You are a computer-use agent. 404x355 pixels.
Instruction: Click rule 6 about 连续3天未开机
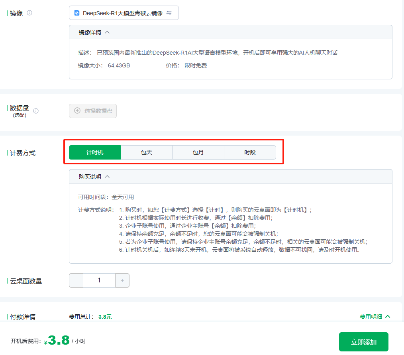(x=239, y=250)
